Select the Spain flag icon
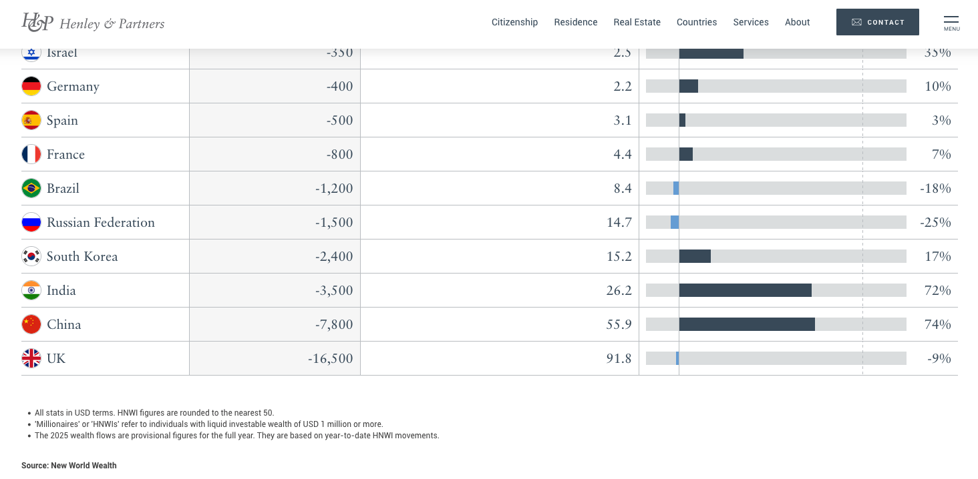The width and height of the screenshot is (978, 479). 31,120
